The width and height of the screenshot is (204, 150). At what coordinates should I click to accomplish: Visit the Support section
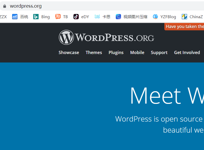159,52
